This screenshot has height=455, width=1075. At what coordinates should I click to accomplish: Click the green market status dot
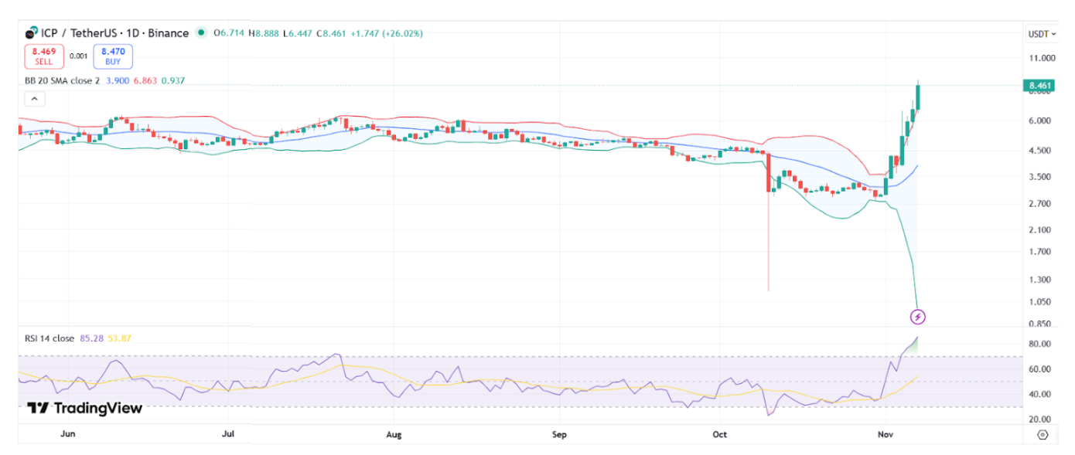point(202,32)
